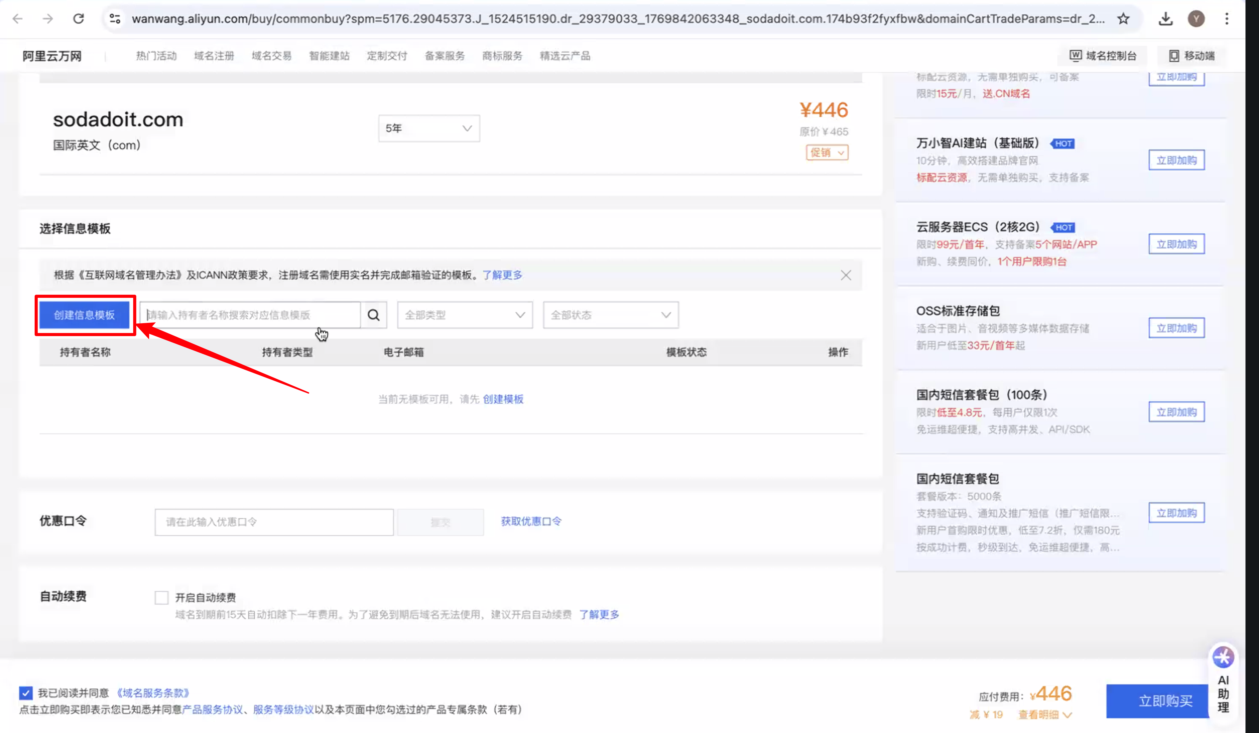Uncheck the 我已阅读并同意 agreement checkbox
The width and height of the screenshot is (1259, 733).
tap(26, 693)
